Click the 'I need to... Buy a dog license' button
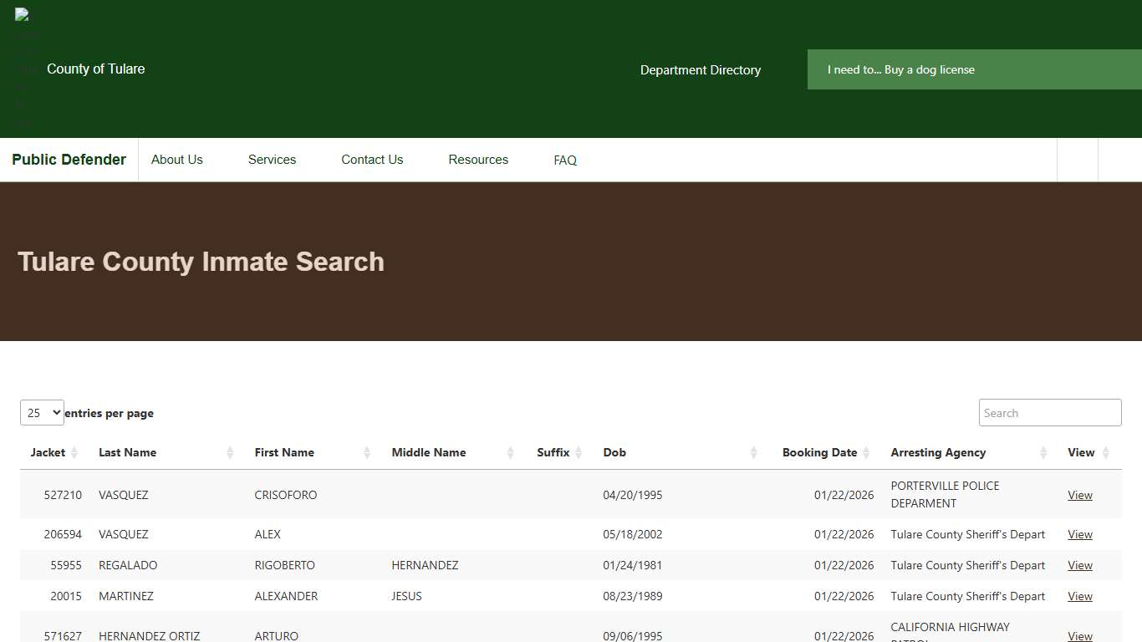The height and width of the screenshot is (642, 1142). coord(901,69)
